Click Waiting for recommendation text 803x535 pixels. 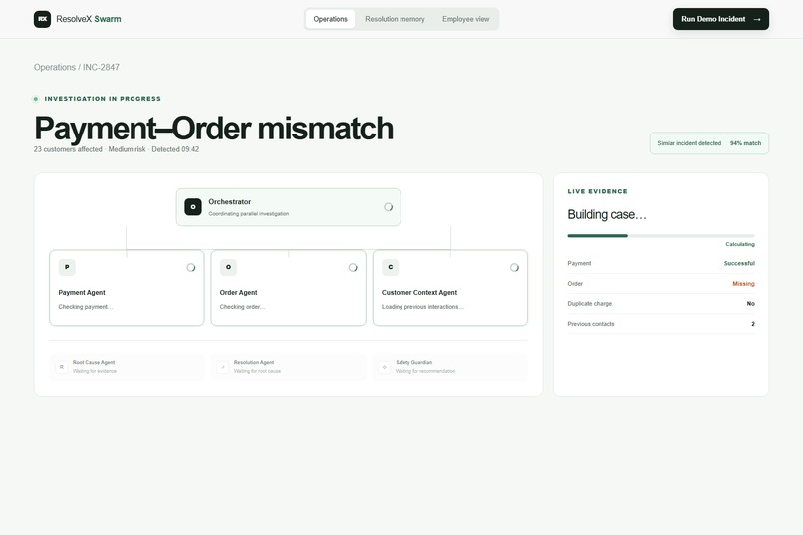pos(425,371)
